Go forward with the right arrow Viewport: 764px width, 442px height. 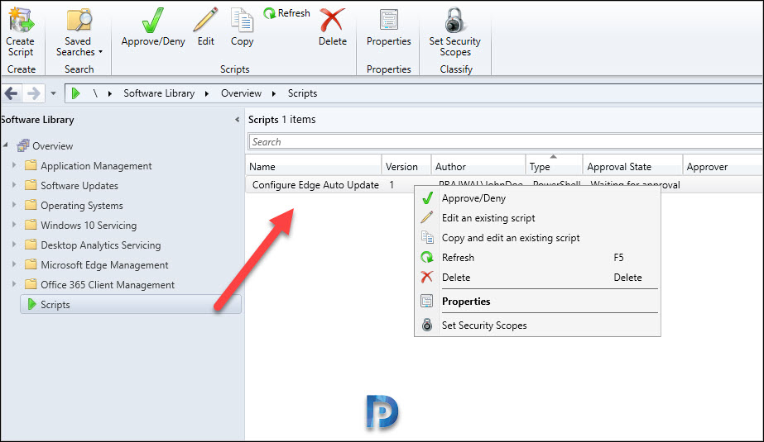click(x=34, y=93)
